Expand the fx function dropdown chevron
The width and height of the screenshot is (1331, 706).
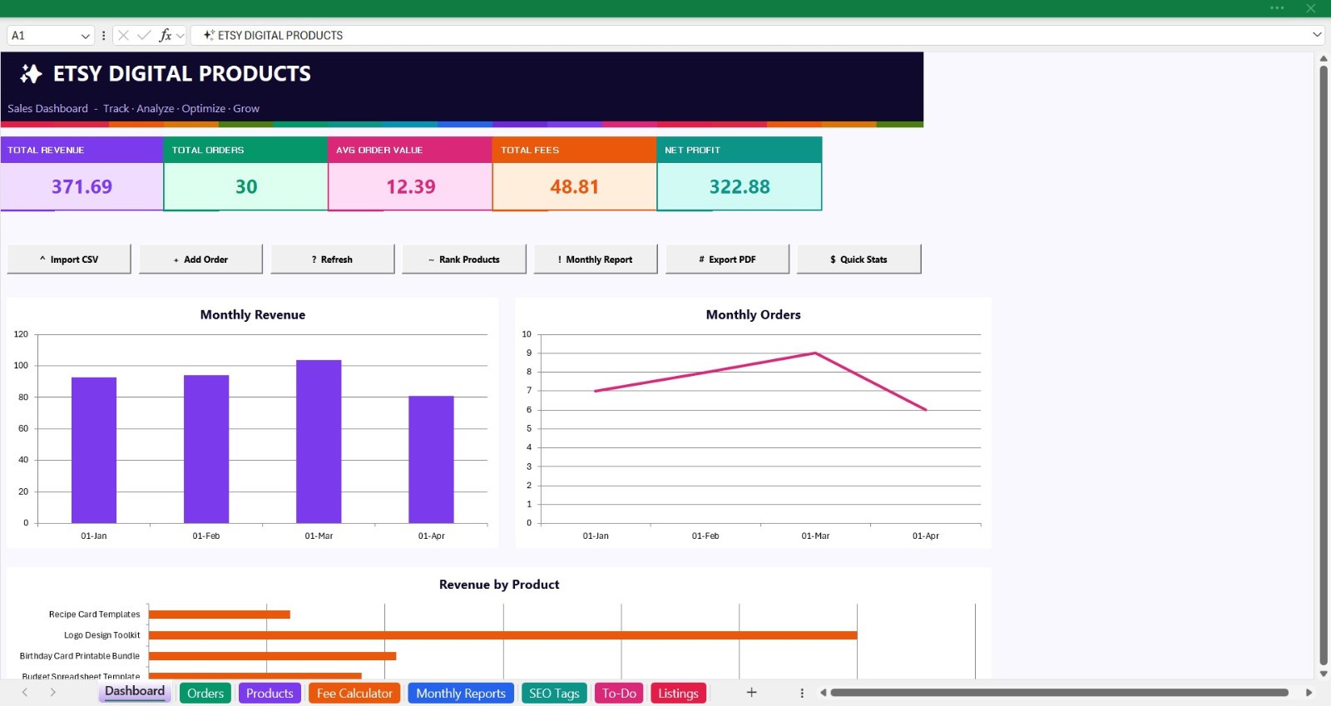pyautogui.click(x=181, y=36)
